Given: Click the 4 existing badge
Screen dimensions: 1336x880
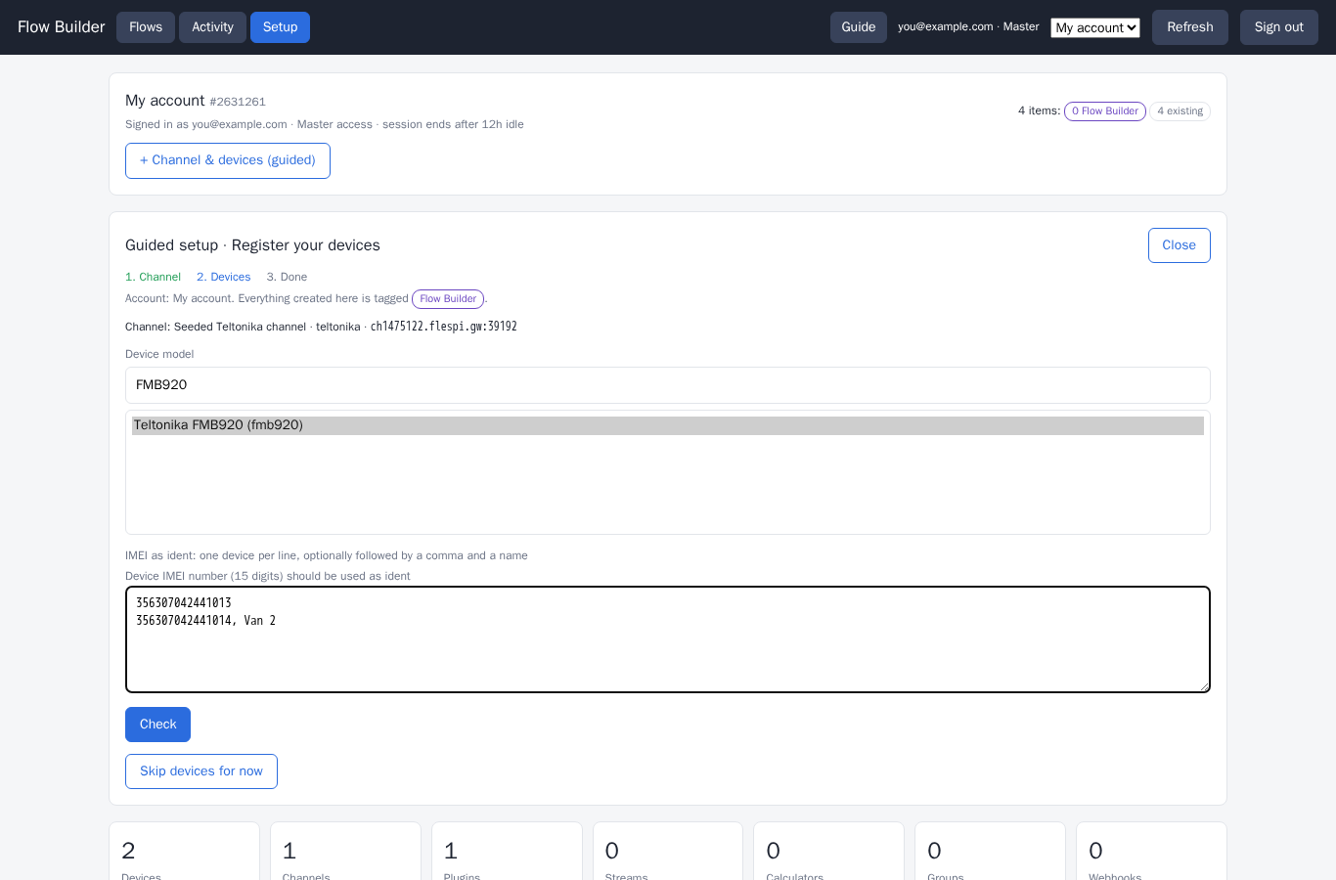Looking at the screenshot, I should pos(1180,111).
